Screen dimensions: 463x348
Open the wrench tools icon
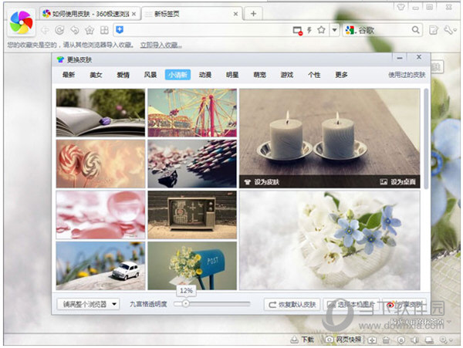tap(450, 30)
